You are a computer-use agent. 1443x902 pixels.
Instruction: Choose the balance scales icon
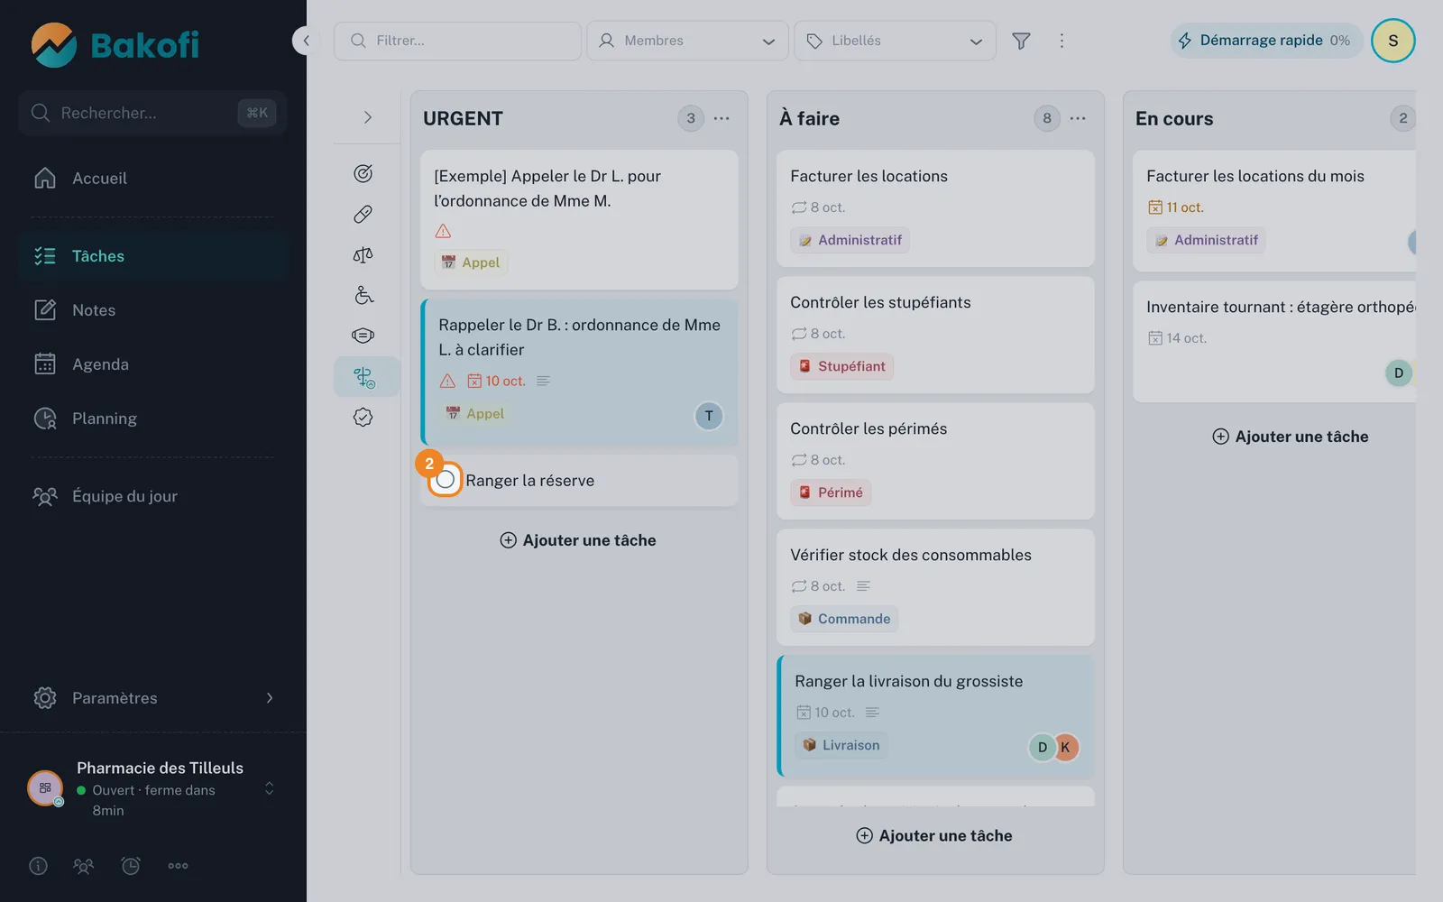click(x=363, y=254)
